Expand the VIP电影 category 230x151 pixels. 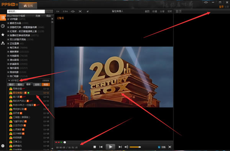(8, 19)
